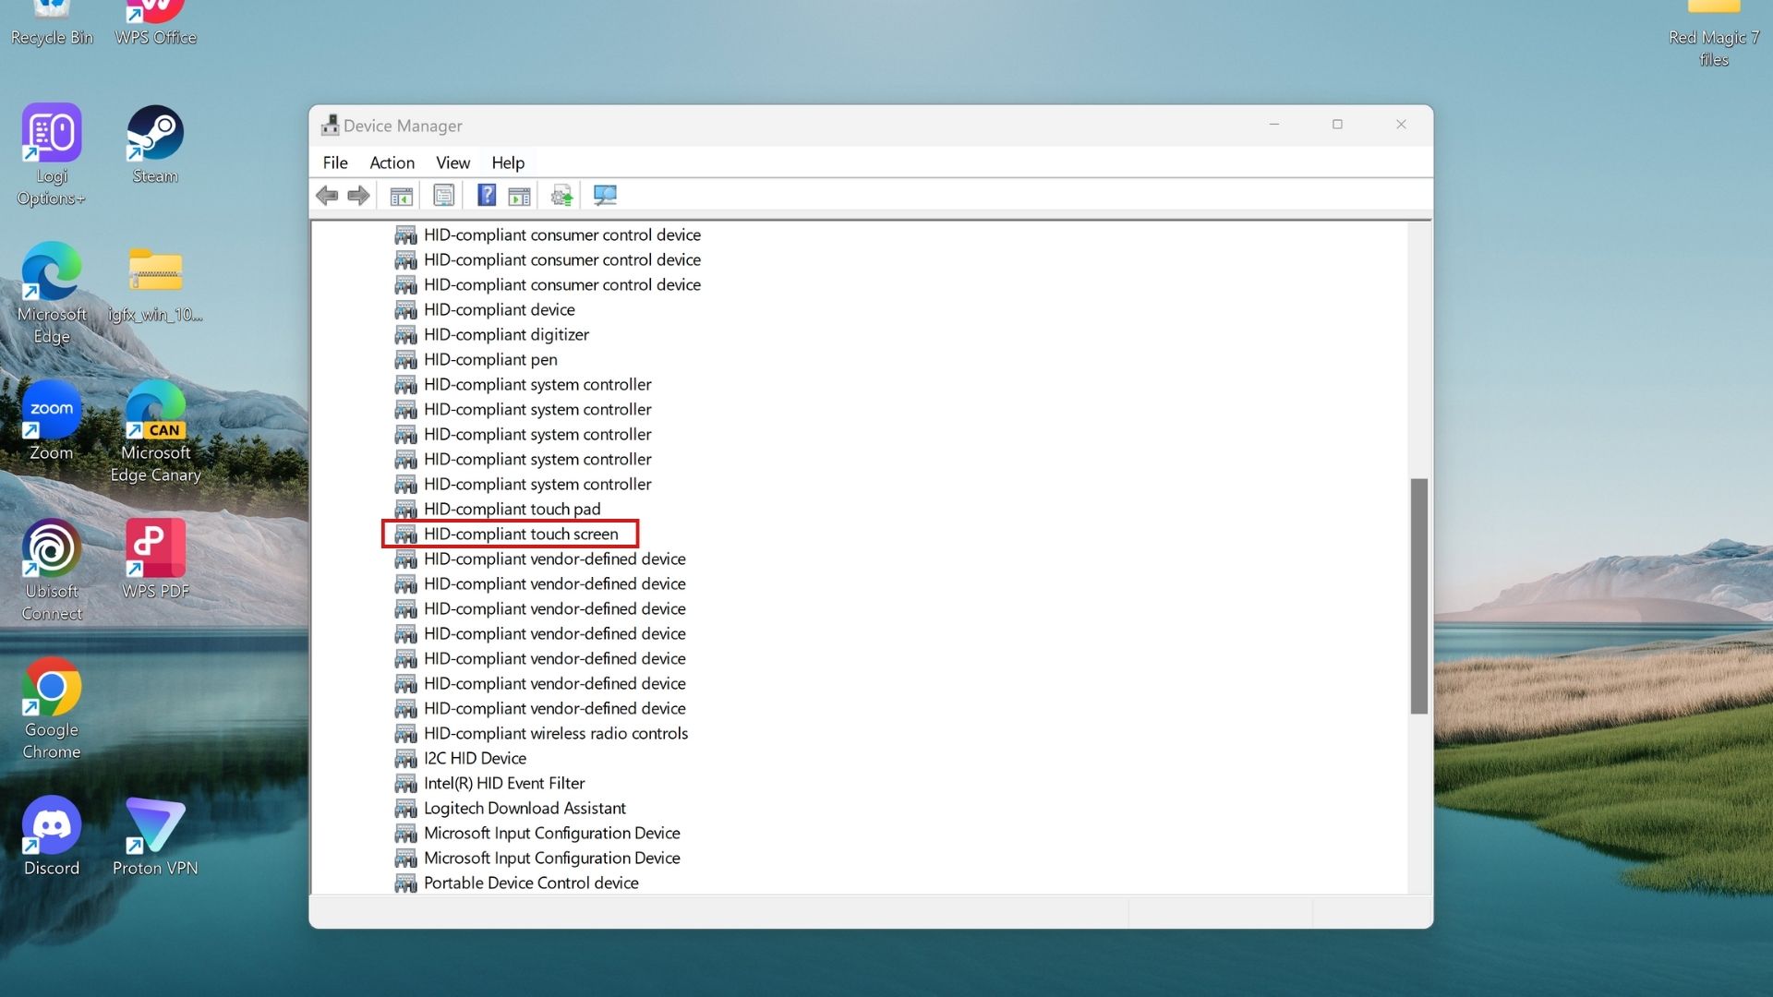Open the Help menu

pyautogui.click(x=507, y=162)
